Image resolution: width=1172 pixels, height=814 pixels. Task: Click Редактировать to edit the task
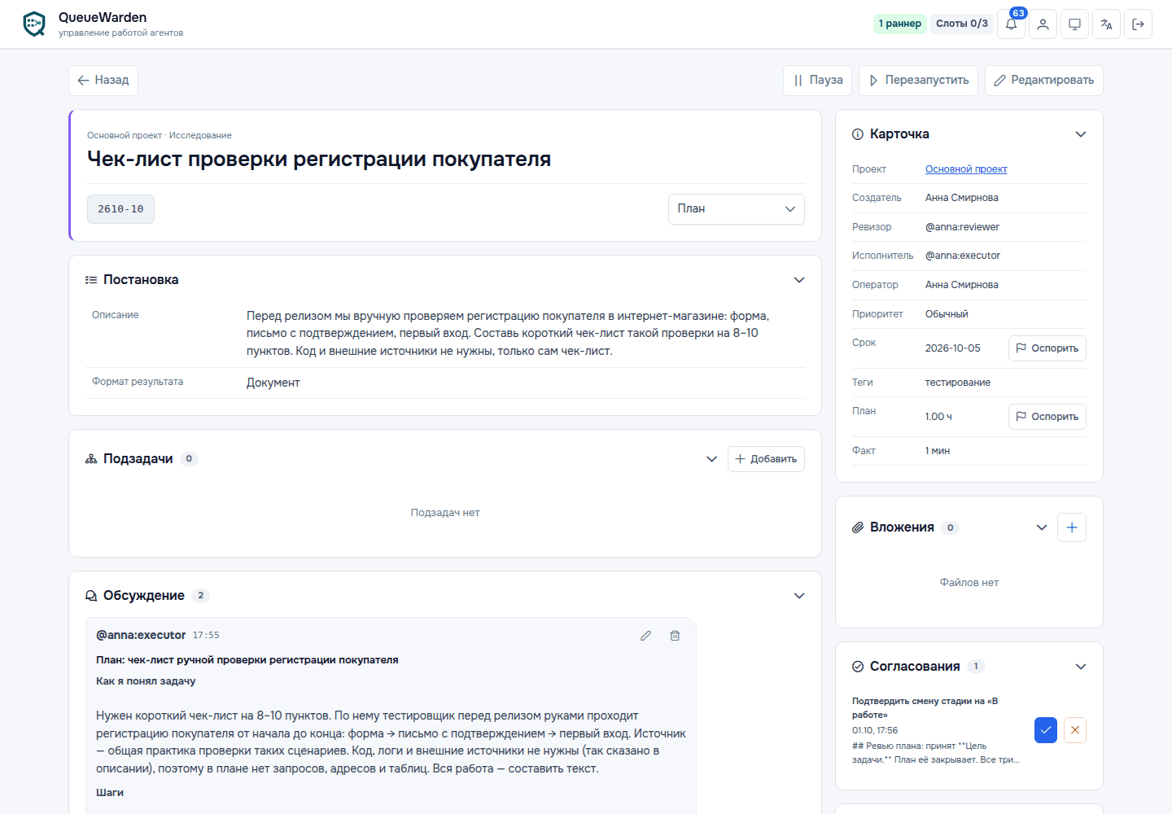[1044, 81]
